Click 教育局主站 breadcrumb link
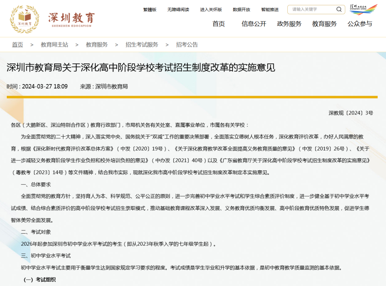The image size is (386, 286). 54,45
